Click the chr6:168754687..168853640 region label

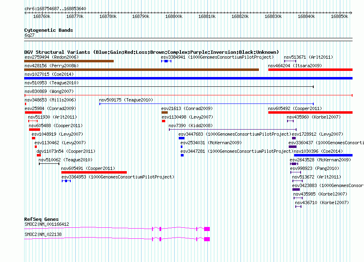(55, 9)
